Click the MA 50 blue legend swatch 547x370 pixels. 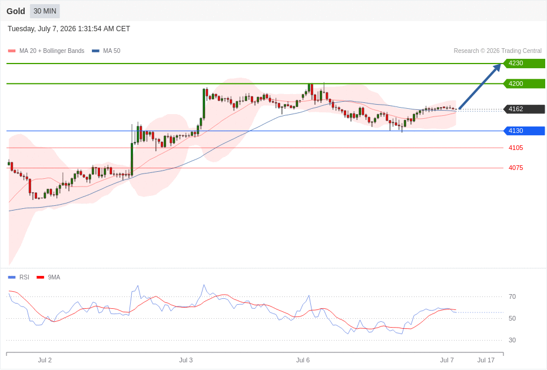coord(95,51)
